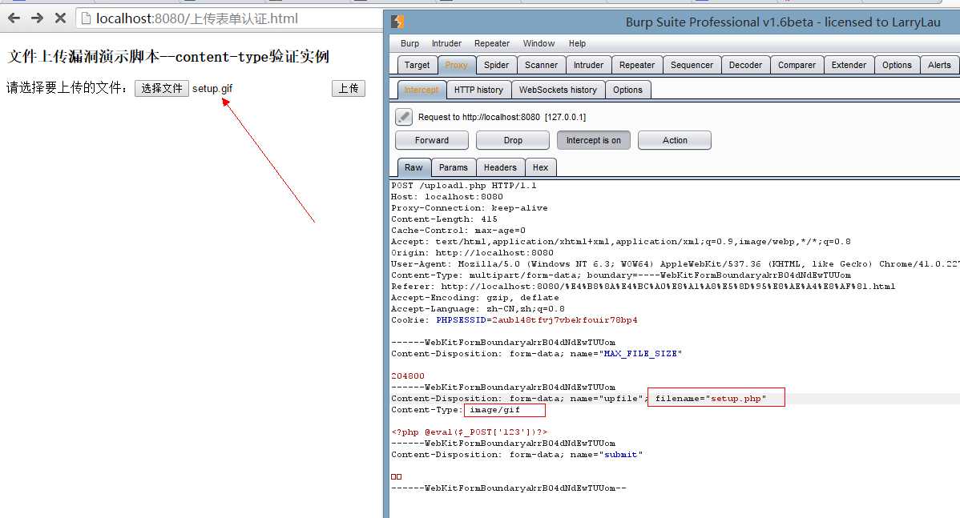This screenshot has width=960, height=518.
Task: Click the page icon in address bar
Action: tap(87, 18)
